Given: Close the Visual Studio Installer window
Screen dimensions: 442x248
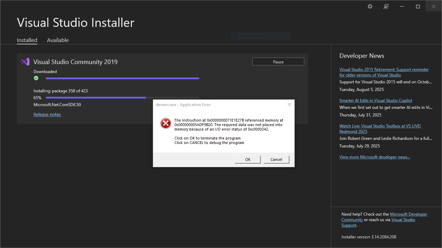Looking at the screenshot, I should pyautogui.click(x=434, y=7).
